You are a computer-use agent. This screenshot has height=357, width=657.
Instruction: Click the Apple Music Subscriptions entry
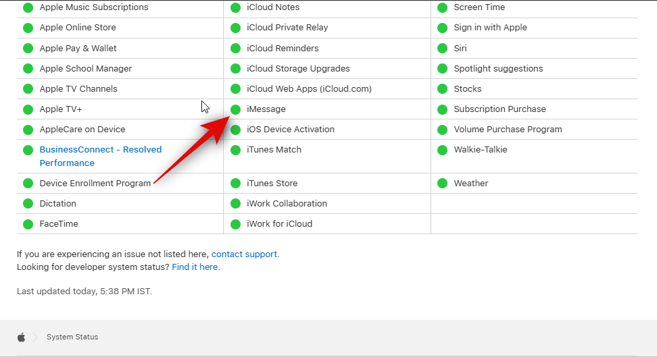(94, 7)
